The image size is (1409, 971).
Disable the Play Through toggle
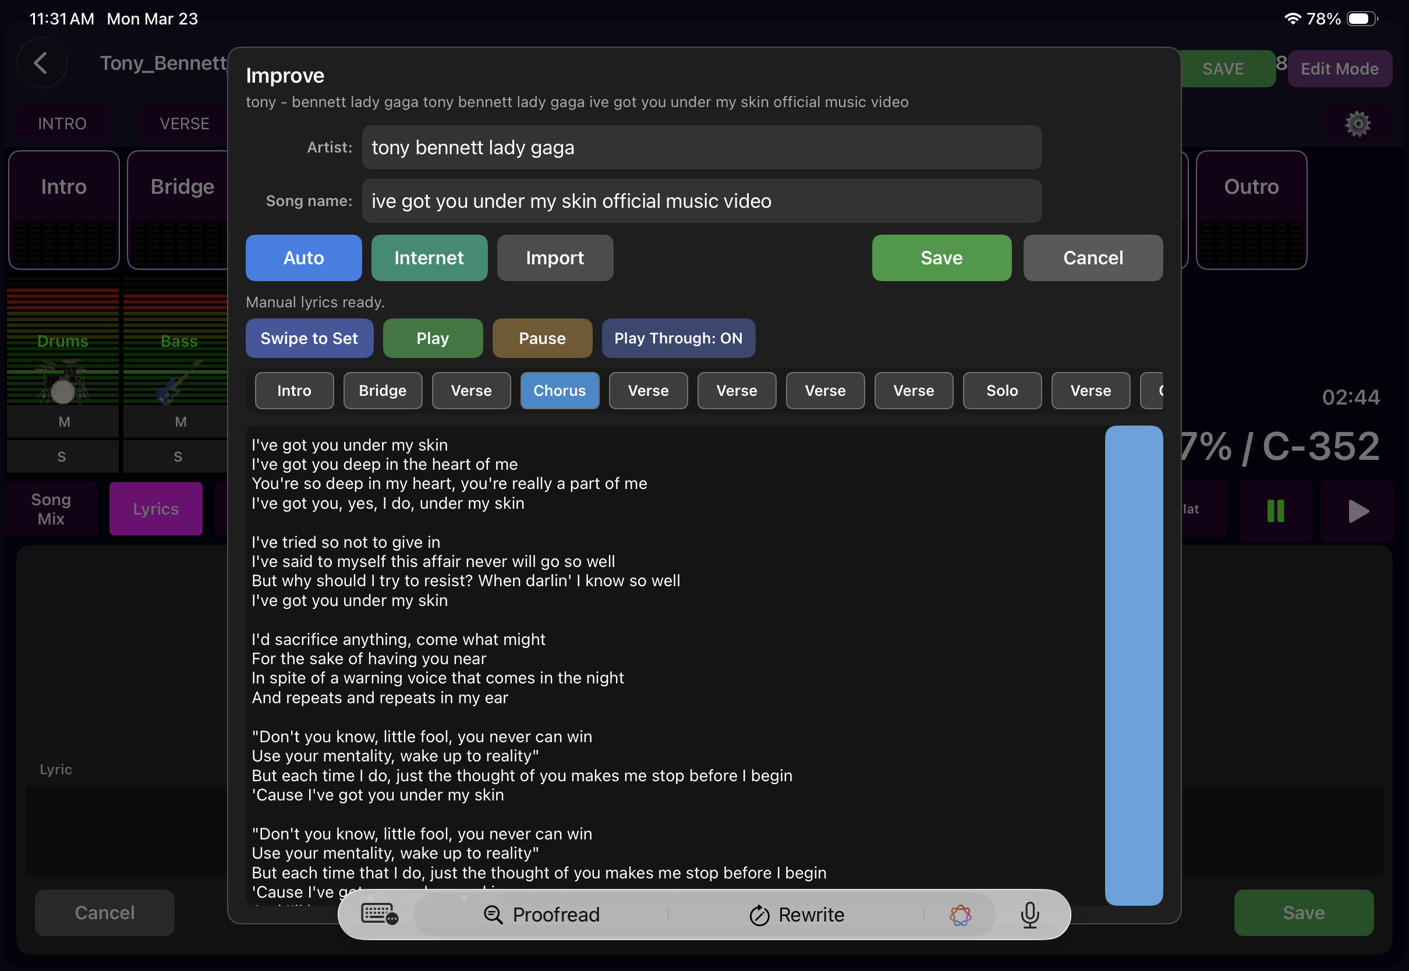pyautogui.click(x=678, y=338)
